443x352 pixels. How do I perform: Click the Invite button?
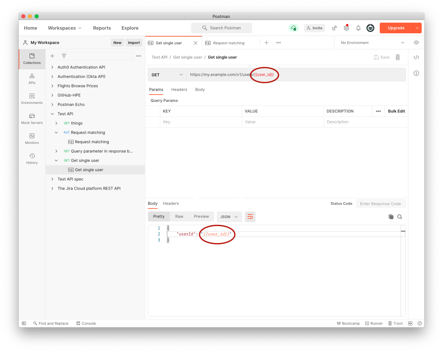click(x=314, y=28)
